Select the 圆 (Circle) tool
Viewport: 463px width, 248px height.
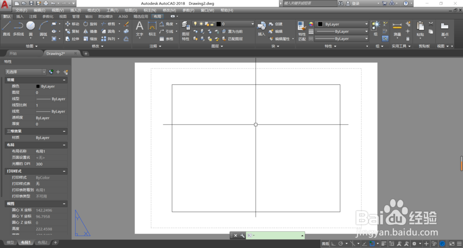click(31, 28)
